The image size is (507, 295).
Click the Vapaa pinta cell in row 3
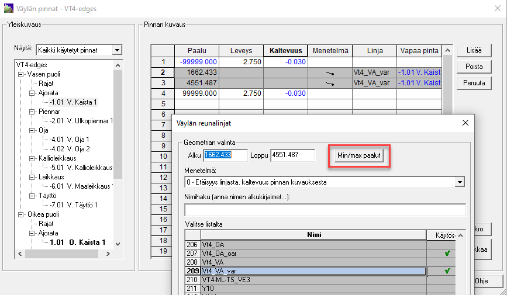pyautogui.click(x=419, y=83)
